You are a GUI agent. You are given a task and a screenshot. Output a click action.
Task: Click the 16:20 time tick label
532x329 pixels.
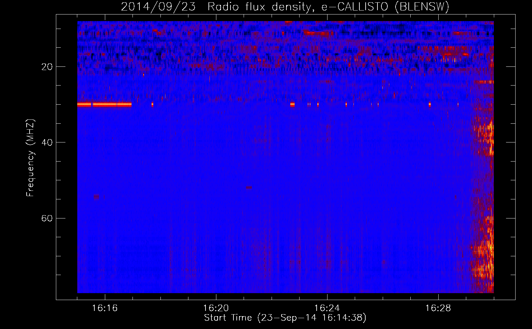[x=216, y=308]
